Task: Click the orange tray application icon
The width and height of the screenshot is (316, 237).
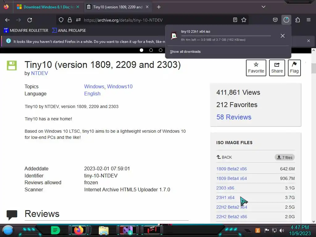Action: tap(258, 230)
